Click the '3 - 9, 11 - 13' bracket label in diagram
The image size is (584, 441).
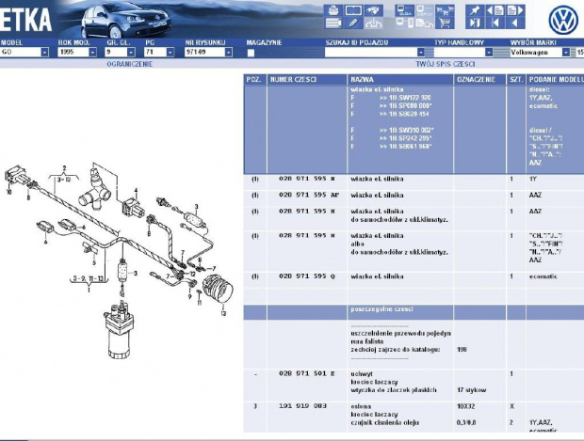point(89,278)
